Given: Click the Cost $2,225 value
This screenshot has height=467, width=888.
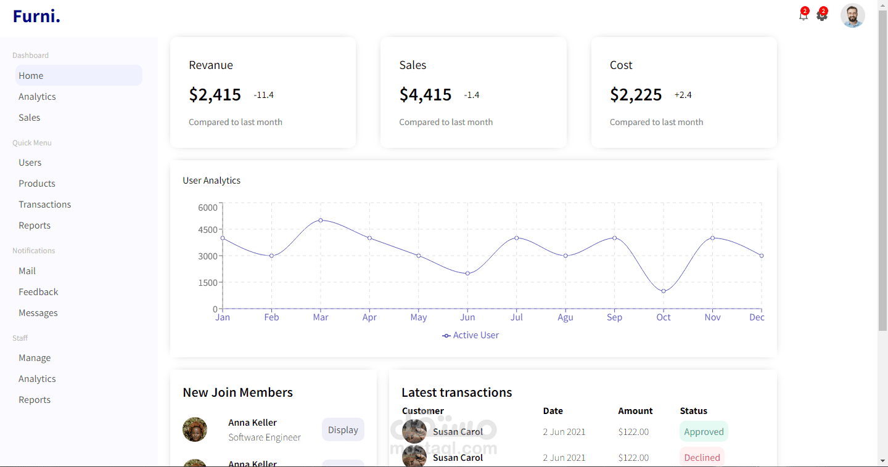Looking at the screenshot, I should coord(636,94).
